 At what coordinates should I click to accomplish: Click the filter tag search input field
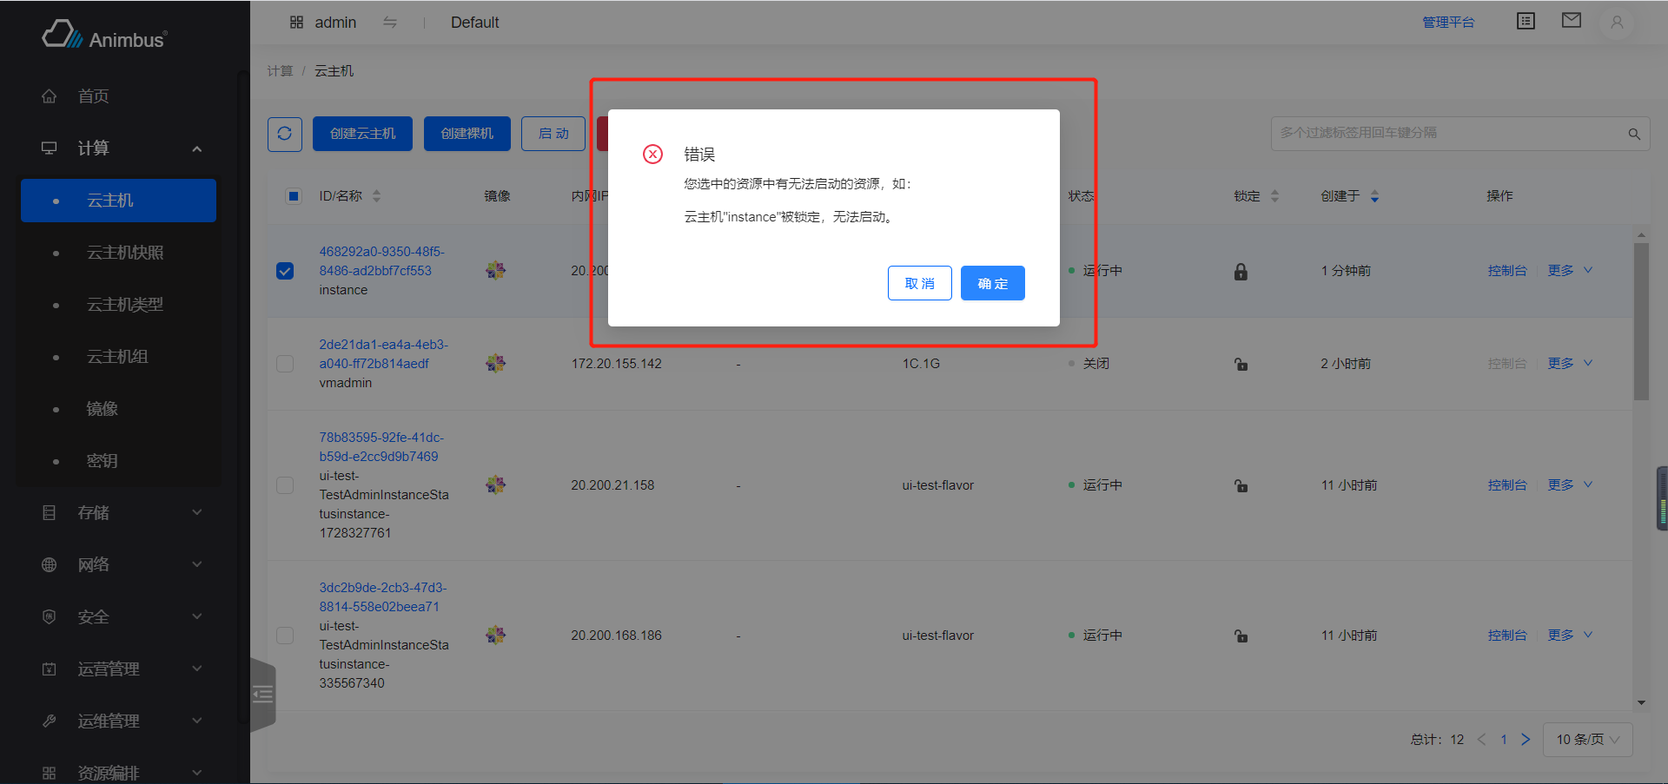pyautogui.click(x=1433, y=133)
